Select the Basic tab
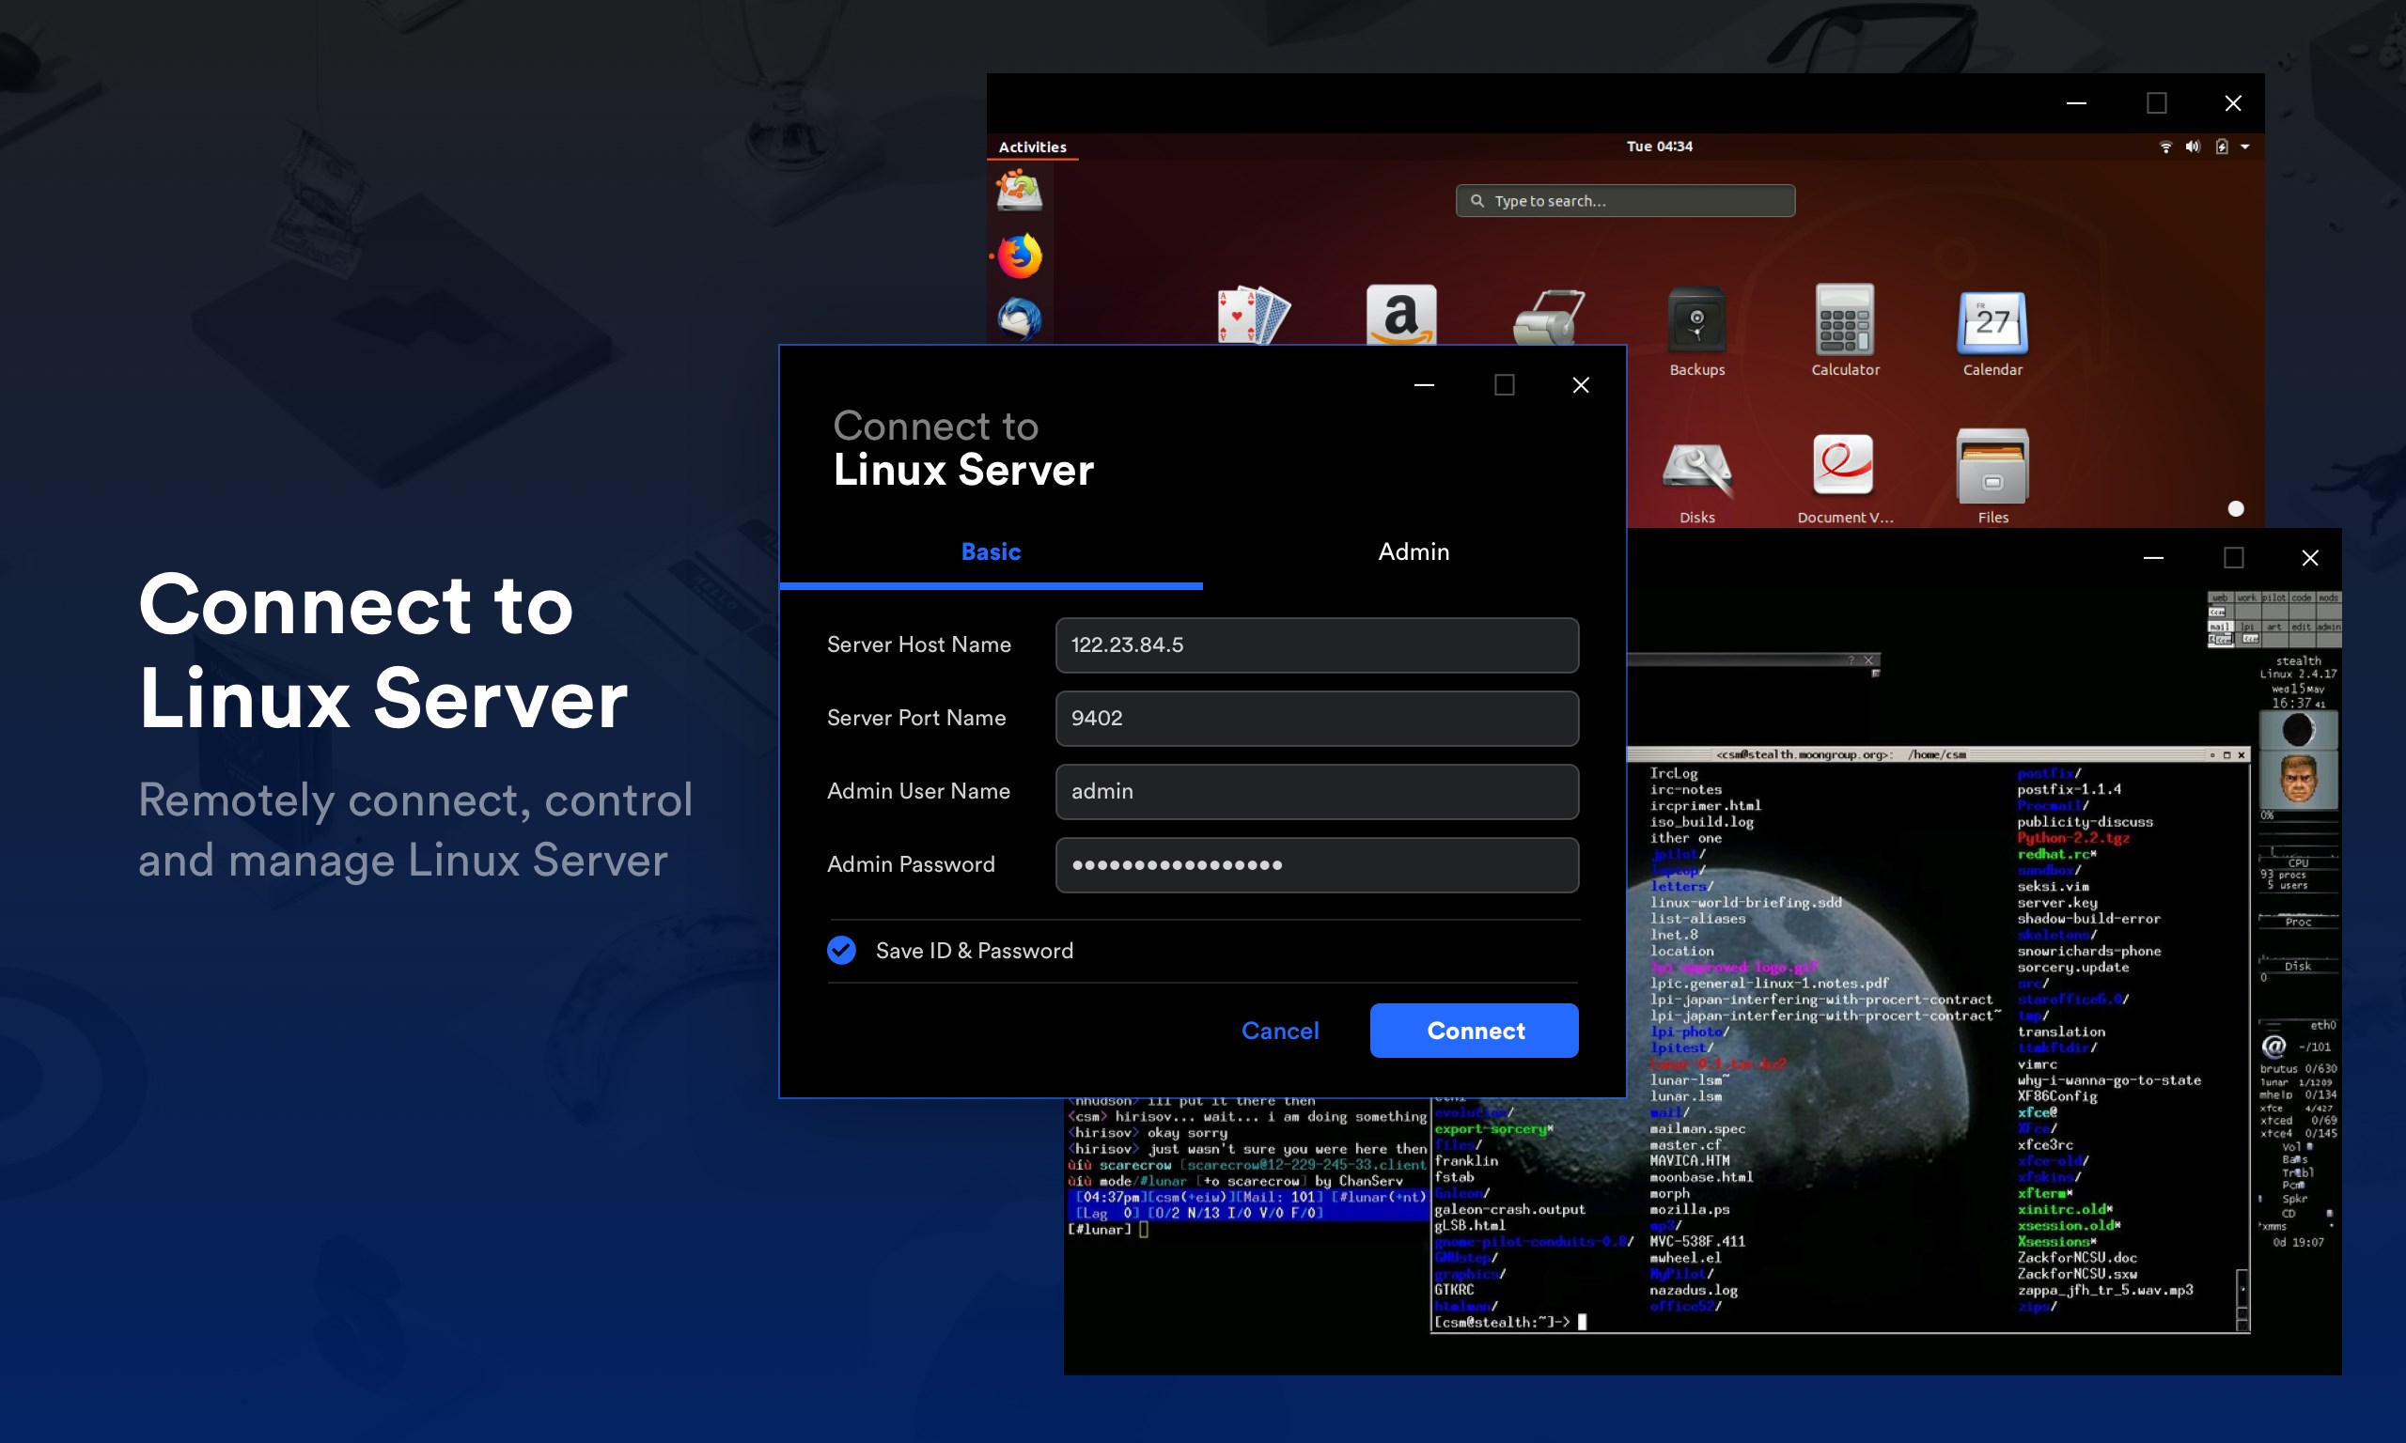 pyautogui.click(x=990, y=552)
